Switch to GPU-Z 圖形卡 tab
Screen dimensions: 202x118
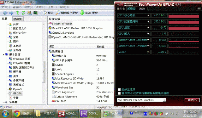pyautogui.click(x=121, y=9)
